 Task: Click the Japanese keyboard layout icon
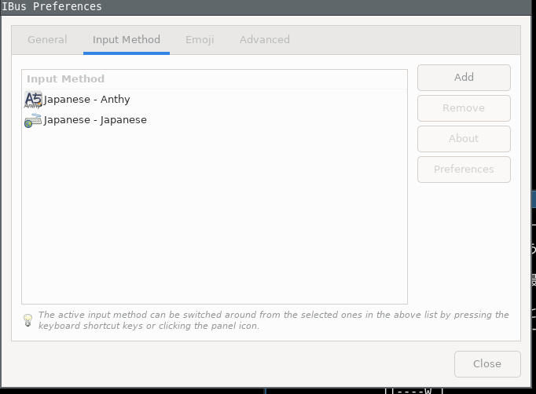(33, 120)
